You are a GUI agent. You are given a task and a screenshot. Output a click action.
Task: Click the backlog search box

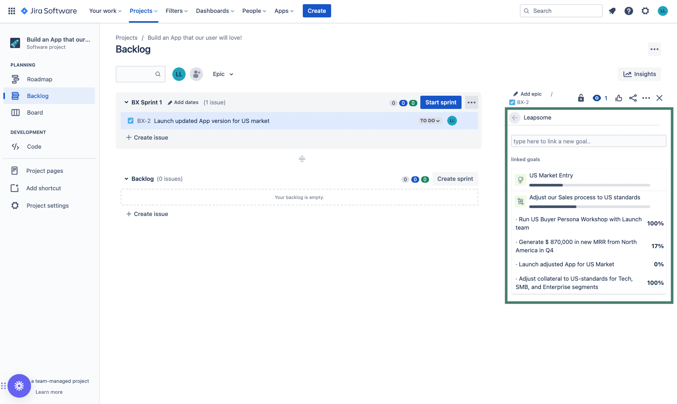coord(140,74)
